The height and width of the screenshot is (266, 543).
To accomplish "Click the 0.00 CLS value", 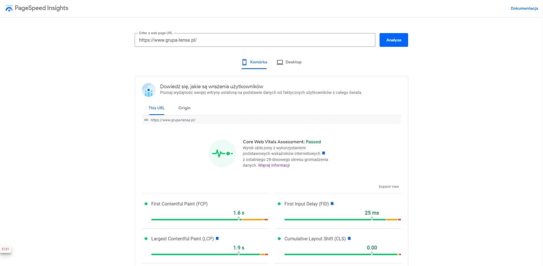I will coord(372,248).
